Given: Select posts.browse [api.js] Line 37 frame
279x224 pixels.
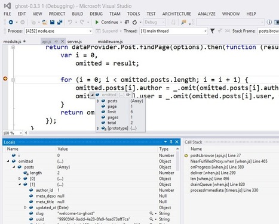Looking at the screenshot, I should (215, 155).
